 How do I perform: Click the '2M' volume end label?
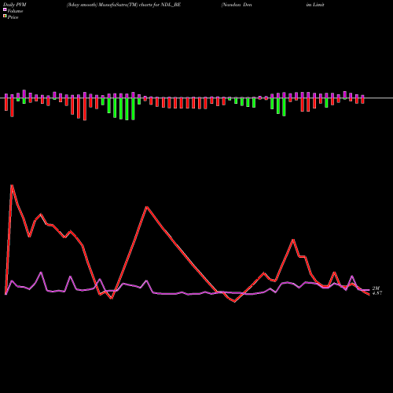pos(376,288)
